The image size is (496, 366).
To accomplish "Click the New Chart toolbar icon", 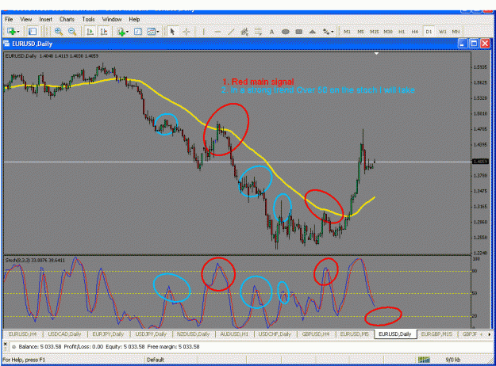I will tap(11, 31).
